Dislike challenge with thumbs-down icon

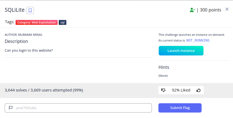point(163,90)
